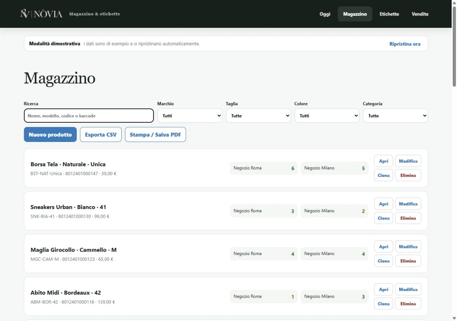
Task: Click Negozio Roma stock for Sneakers Urban
Action: (x=264, y=211)
